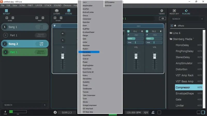Toggle FX-1 pre/post half-circle icon
Screen dimensions: 207x116
tap(142, 31)
